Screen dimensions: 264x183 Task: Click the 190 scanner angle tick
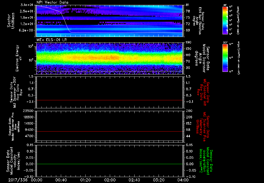189,42
